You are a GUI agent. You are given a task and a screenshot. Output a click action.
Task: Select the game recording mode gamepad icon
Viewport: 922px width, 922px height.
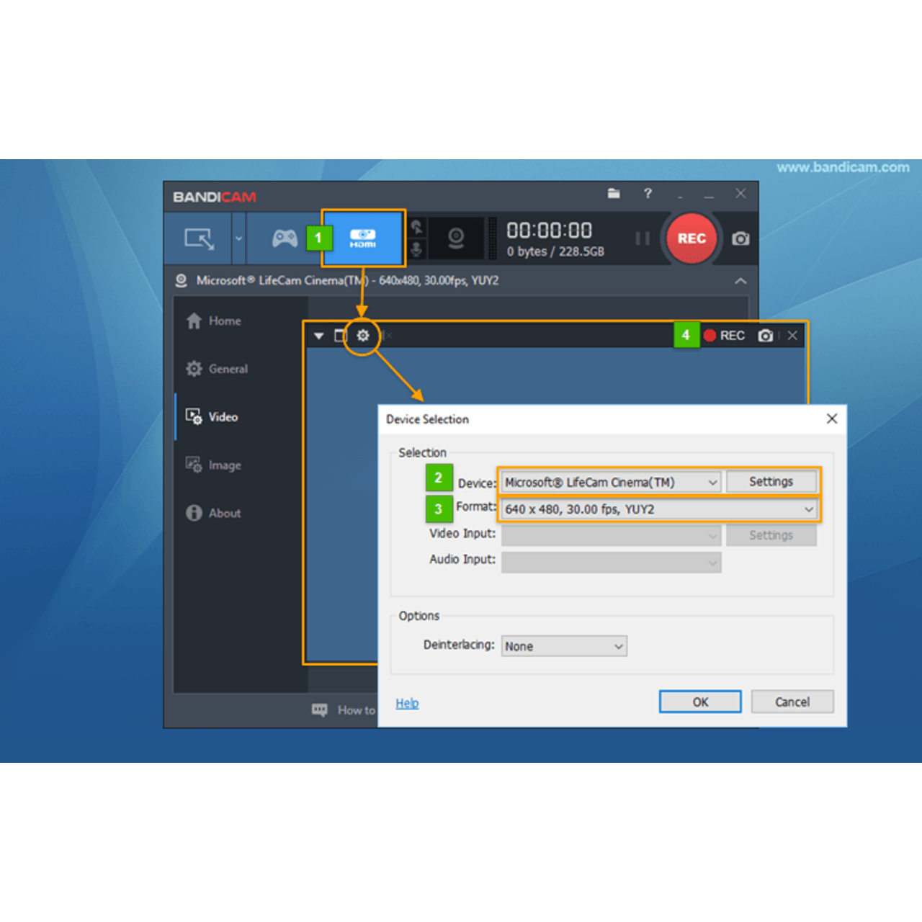[285, 238]
